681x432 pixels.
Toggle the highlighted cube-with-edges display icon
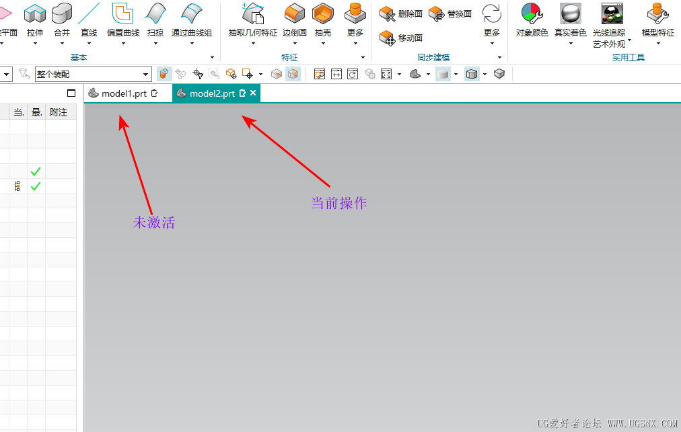tap(472, 74)
